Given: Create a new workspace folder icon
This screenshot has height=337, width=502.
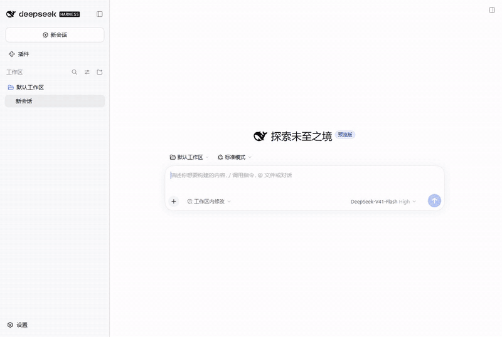Looking at the screenshot, I should pos(100,72).
